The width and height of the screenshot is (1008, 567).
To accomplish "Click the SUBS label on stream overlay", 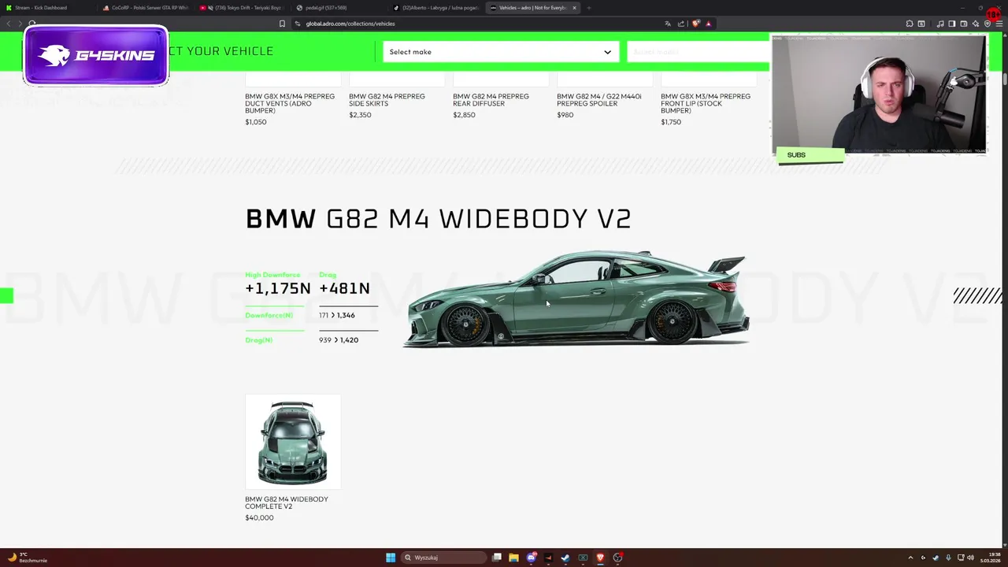I will coord(796,155).
